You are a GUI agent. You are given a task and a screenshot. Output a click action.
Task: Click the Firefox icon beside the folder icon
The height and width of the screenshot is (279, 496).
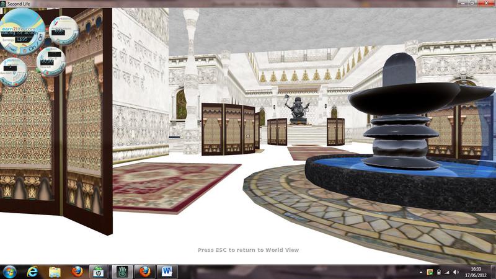[77, 272]
